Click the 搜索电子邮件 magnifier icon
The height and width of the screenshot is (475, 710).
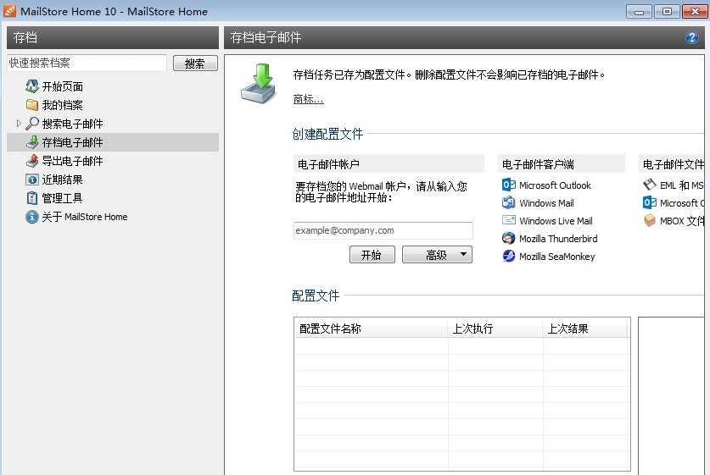click(31, 124)
